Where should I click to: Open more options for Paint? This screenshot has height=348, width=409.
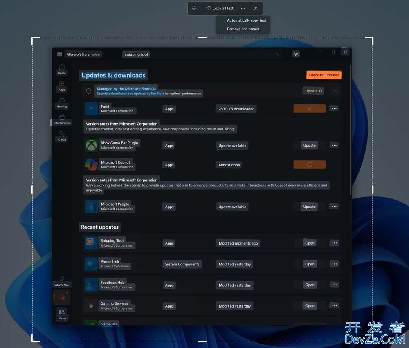point(334,108)
